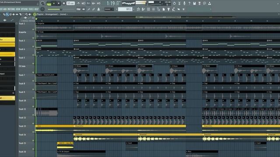The image size is (280, 157).
Task: Start playback with the Play button
Action: pos(54,3)
